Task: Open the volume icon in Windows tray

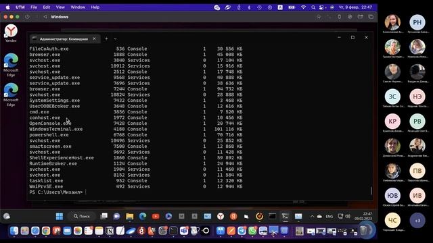Action: pos(348,216)
